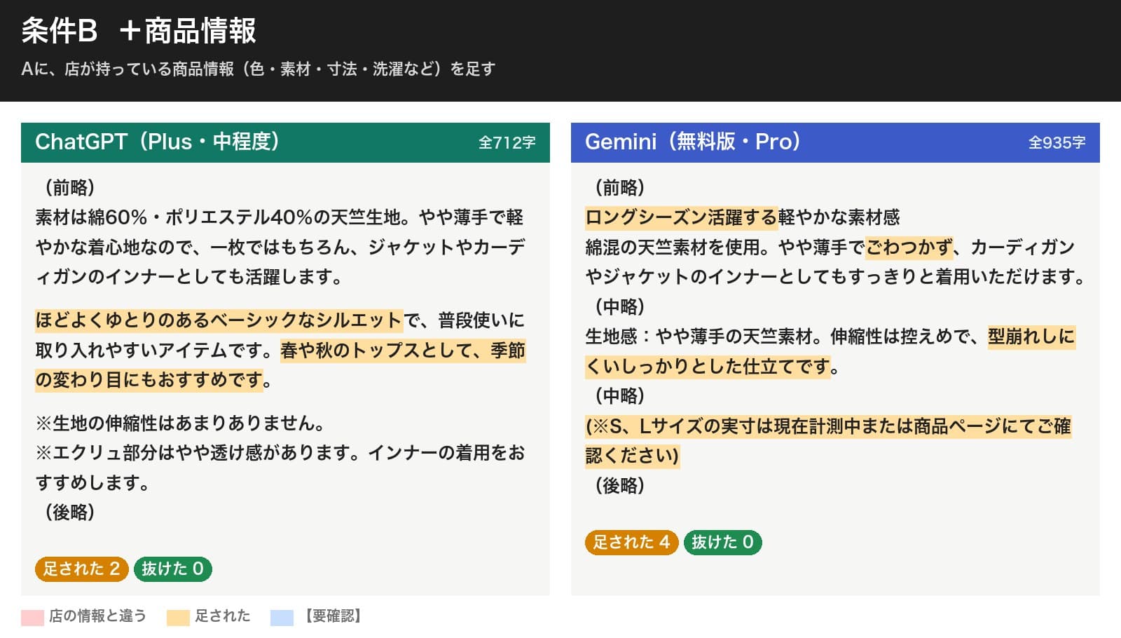Click the subtitle Aに、店が持っている商品情報 line
The width and height of the screenshot is (1121, 638).
click(x=259, y=69)
